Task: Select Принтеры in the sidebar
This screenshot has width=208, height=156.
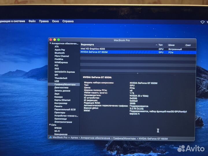Action: tap(60, 112)
